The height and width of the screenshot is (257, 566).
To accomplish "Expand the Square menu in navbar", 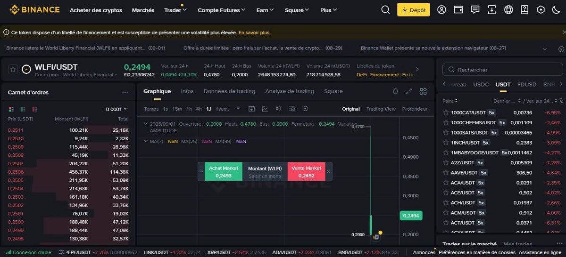I will tap(297, 10).
